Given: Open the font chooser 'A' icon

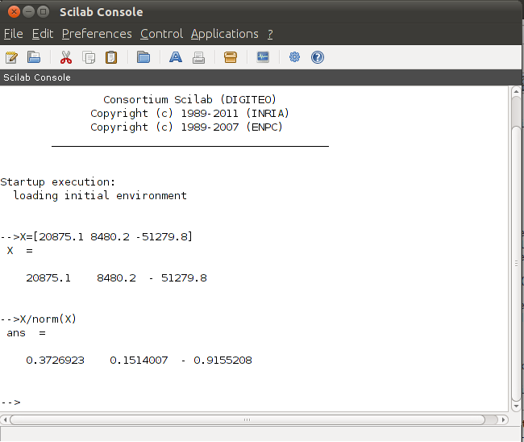Looking at the screenshot, I should point(176,57).
